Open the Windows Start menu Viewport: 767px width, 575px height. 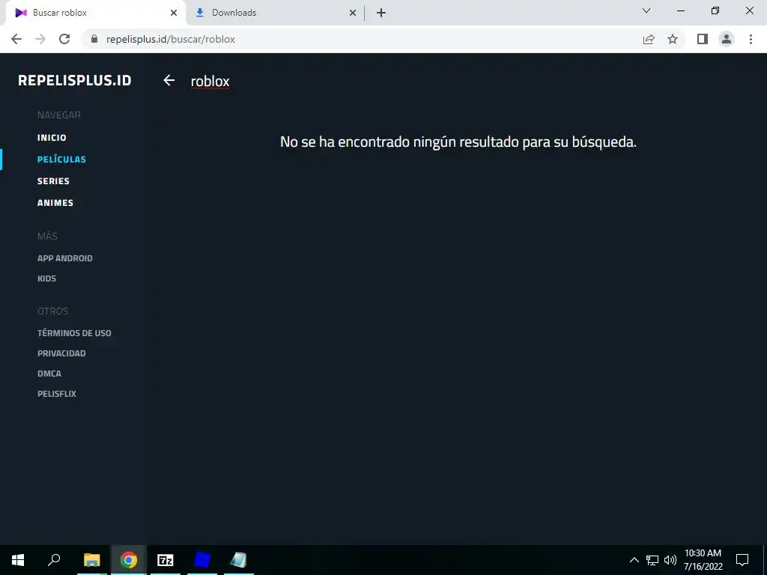pos(18,560)
